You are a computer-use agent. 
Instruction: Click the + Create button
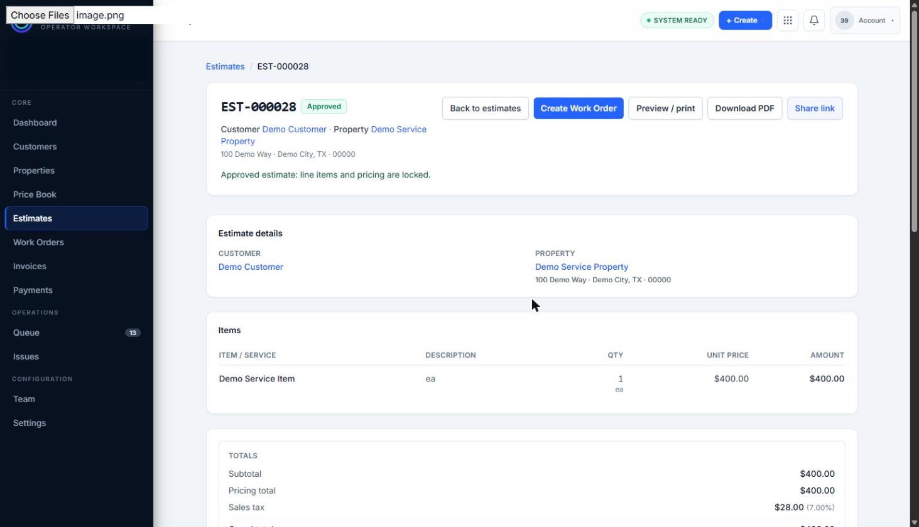coord(744,20)
